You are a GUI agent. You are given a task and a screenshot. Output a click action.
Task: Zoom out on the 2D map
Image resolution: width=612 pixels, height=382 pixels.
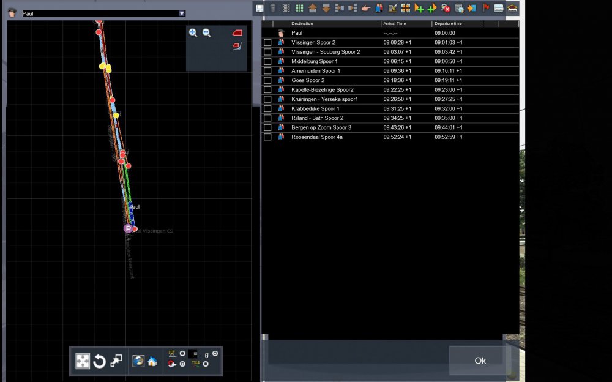[207, 33]
